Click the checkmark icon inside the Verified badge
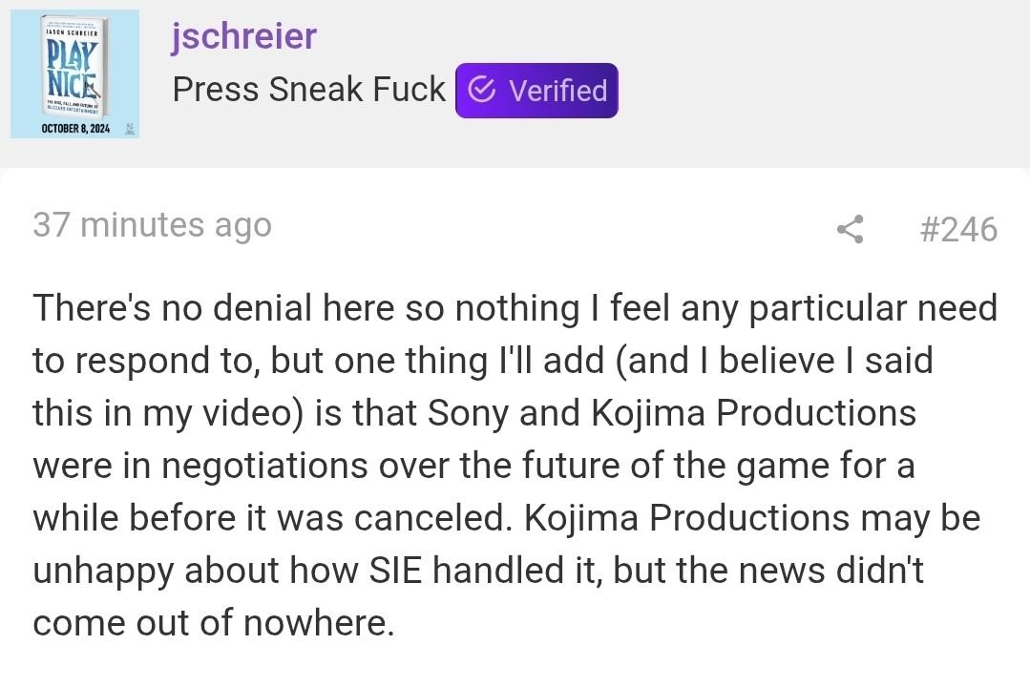The width and height of the screenshot is (1030, 687). pyautogui.click(x=482, y=90)
